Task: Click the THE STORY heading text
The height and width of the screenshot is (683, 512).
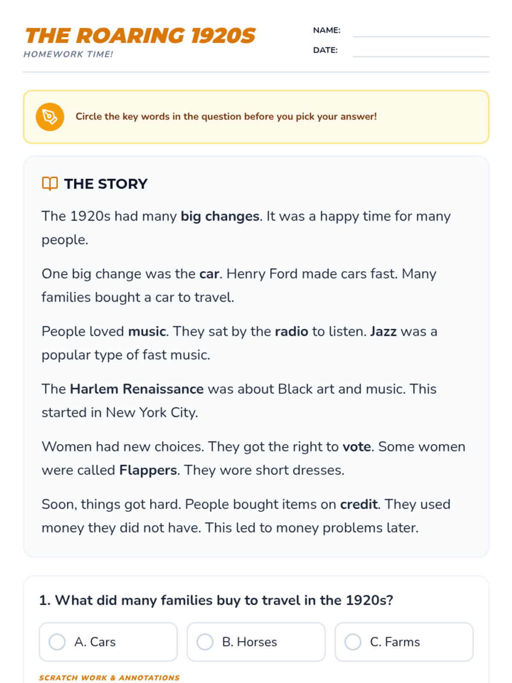Action: pyautogui.click(x=106, y=184)
